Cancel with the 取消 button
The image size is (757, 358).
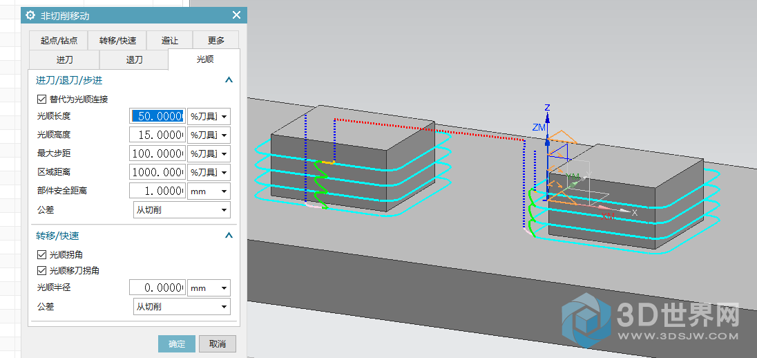tap(218, 344)
